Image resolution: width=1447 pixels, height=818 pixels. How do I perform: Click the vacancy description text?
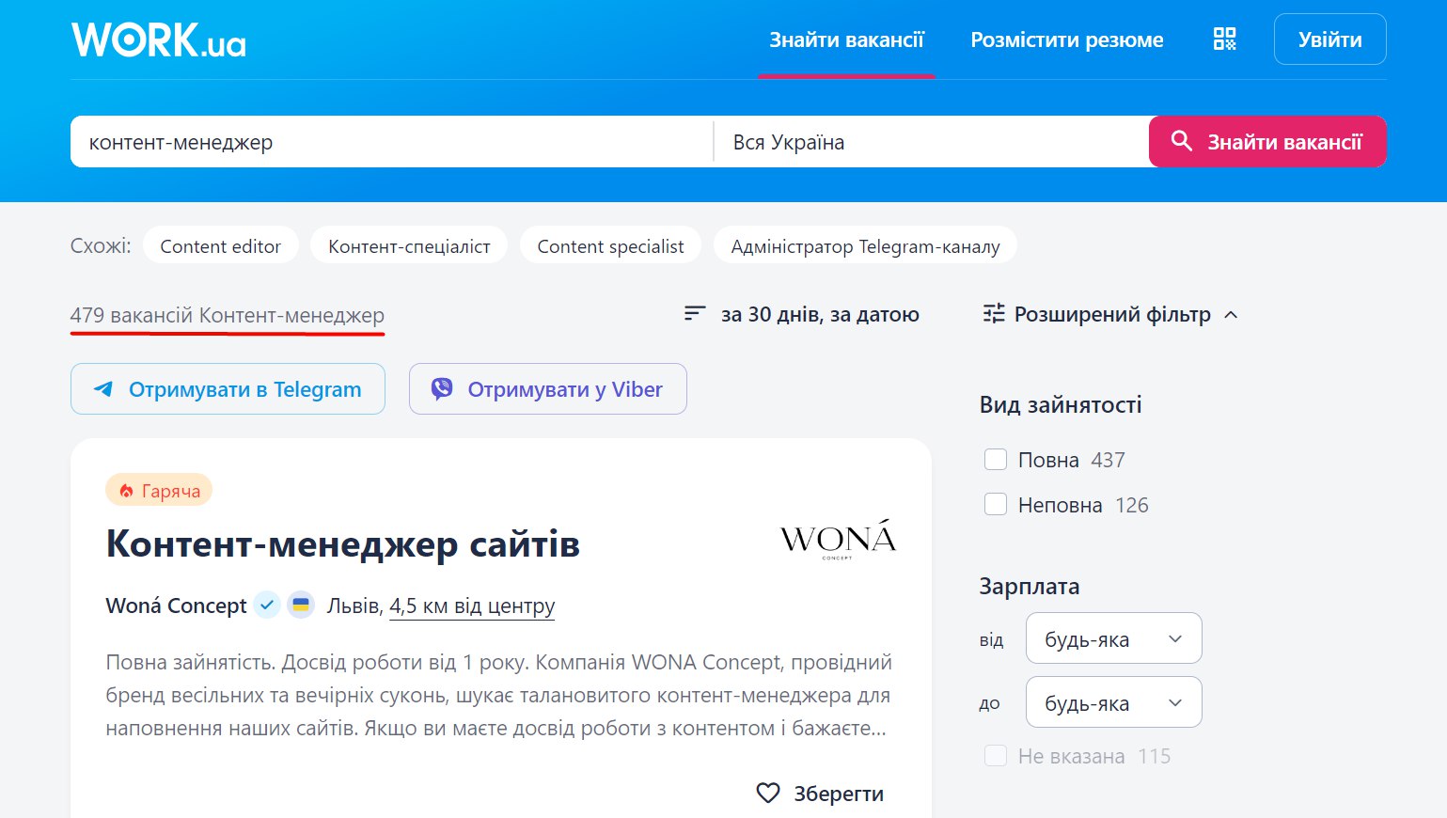pyautogui.click(x=498, y=695)
